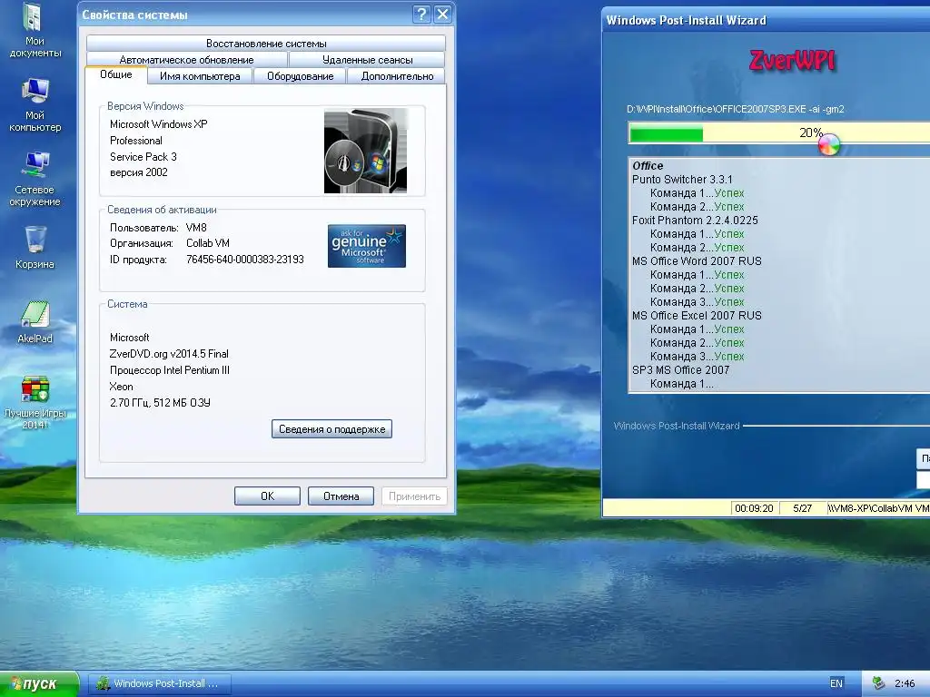Click the genuine Microsoft software badge
930x697 pixels.
pos(367,246)
